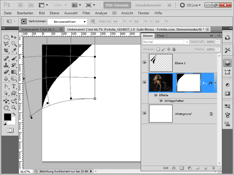
Task: Open the Filter menu
Action: 86,13
